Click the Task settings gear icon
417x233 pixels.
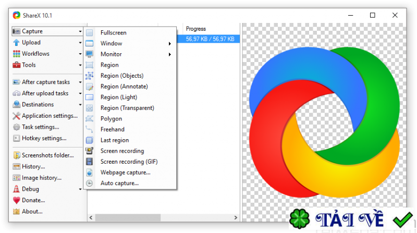(17, 127)
